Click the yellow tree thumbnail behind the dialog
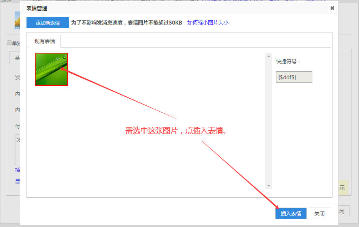The height and width of the screenshot is (227, 359). 17,20
